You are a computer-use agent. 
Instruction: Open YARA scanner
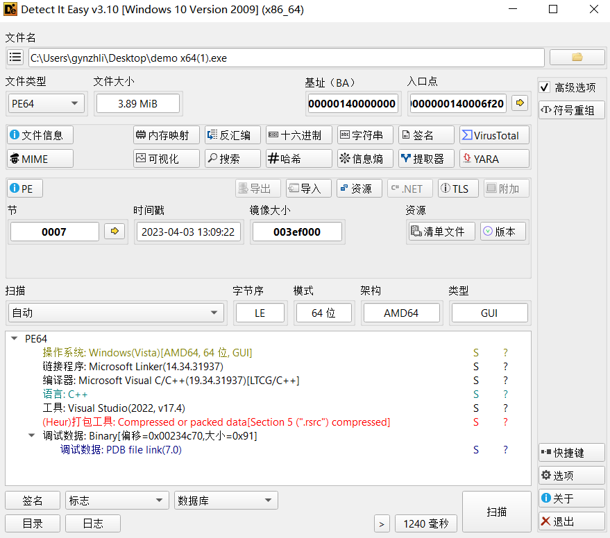pyautogui.click(x=494, y=159)
